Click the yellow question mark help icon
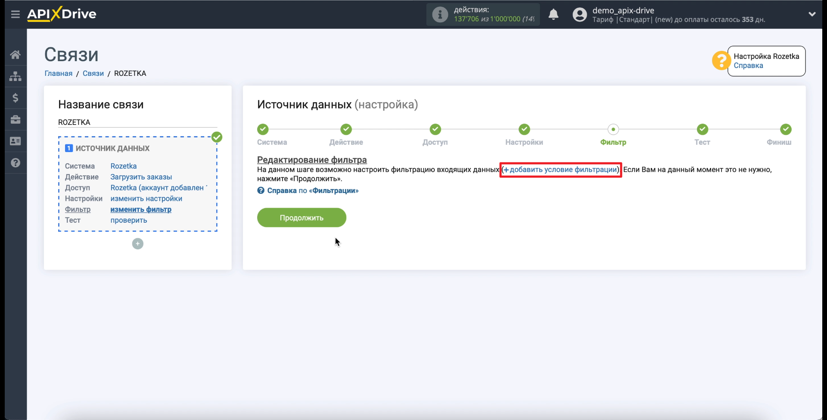Viewport: 827px width, 420px height. click(721, 61)
